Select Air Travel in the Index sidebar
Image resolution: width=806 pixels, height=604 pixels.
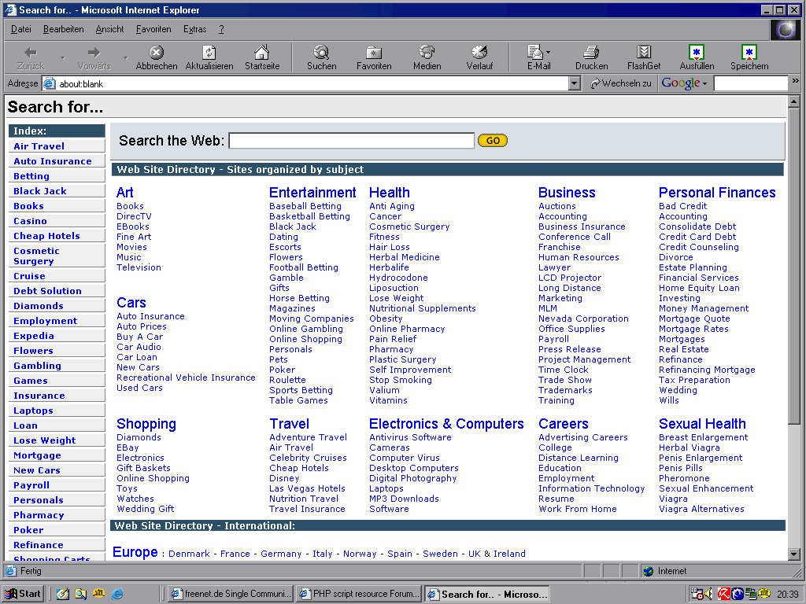[x=39, y=146]
